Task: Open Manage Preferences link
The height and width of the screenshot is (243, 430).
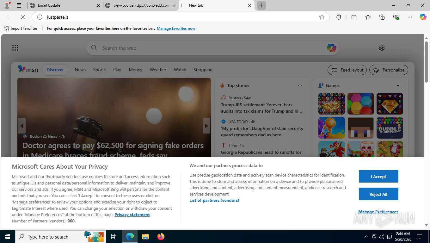Action: pyautogui.click(x=378, y=212)
